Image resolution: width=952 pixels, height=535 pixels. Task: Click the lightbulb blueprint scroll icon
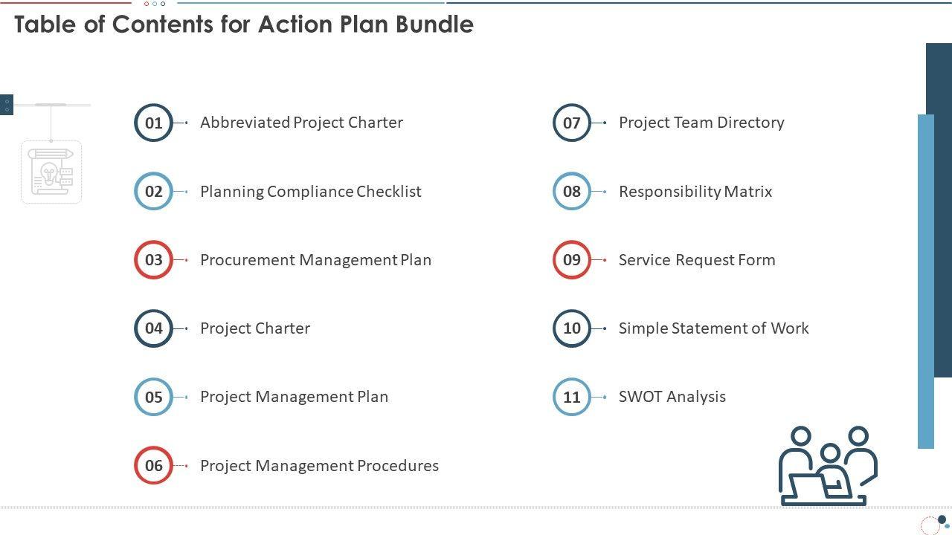tap(51, 172)
